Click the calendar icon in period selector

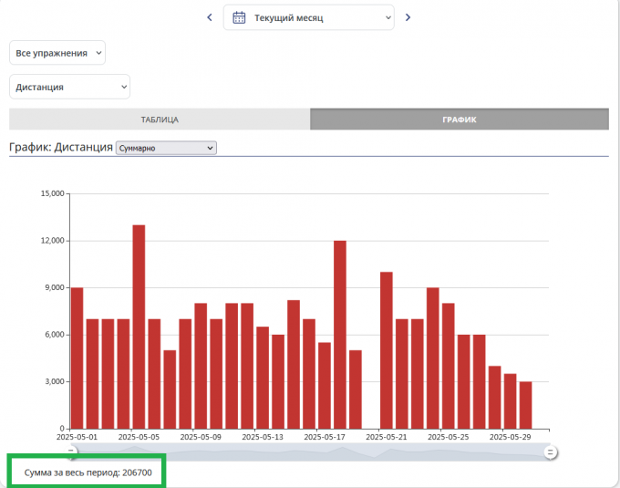tap(239, 17)
